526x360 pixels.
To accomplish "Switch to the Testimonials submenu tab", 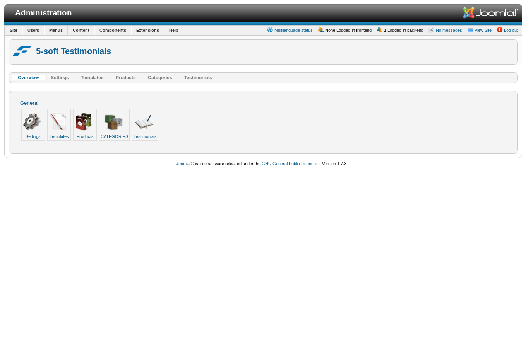I will tap(198, 78).
